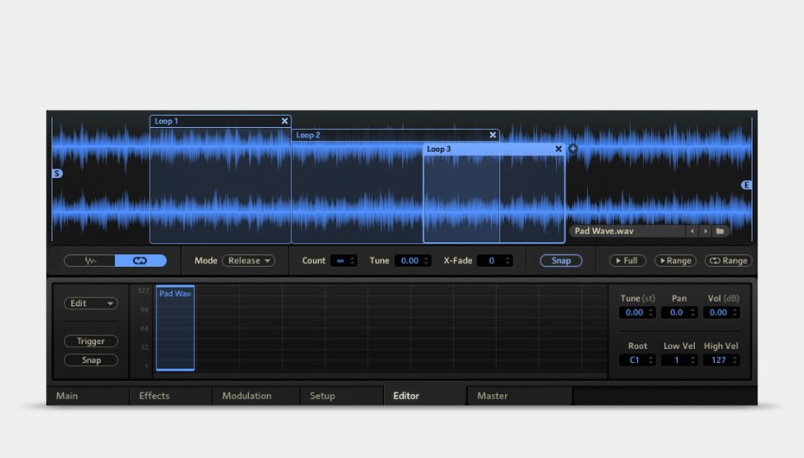Close the Loop 1 region
Viewport: 804px width, 458px height.
pyautogui.click(x=284, y=122)
